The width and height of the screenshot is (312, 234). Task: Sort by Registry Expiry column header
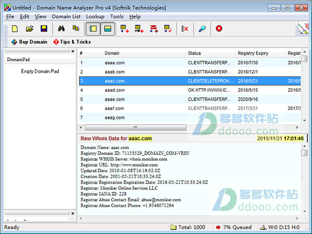(x=261, y=53)
